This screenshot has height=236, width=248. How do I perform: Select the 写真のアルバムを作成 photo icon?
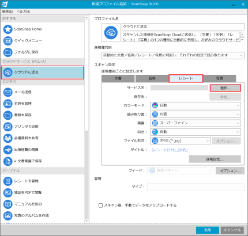click(x=8, y=215)
